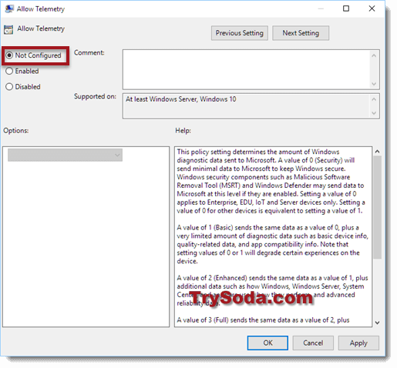This screenshot has width=397, height=368.
Task: Click the Allow Telemetry setting icon
Action: click(8, 29)
